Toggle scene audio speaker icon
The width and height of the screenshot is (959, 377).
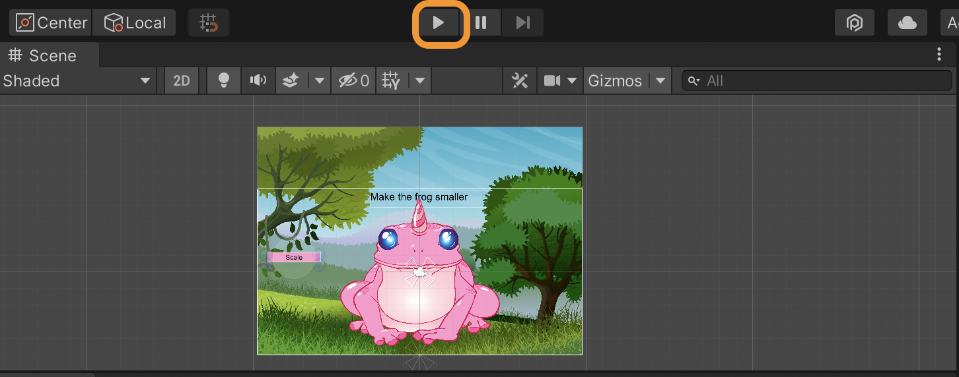point(258,81)
